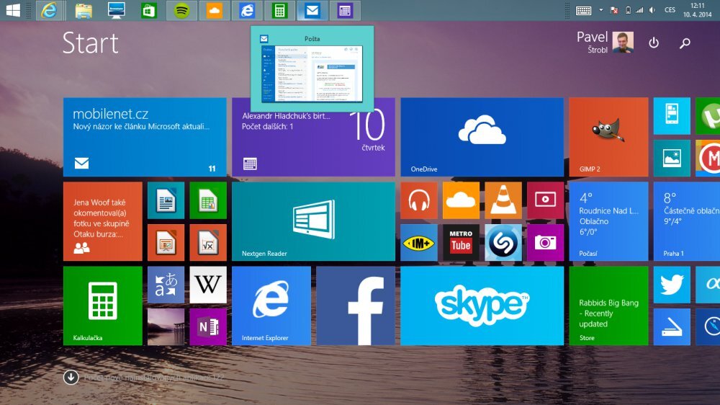Switch to the Calculator app in taskbar
This screenshot has width=720, height=405.
[279, 11]
